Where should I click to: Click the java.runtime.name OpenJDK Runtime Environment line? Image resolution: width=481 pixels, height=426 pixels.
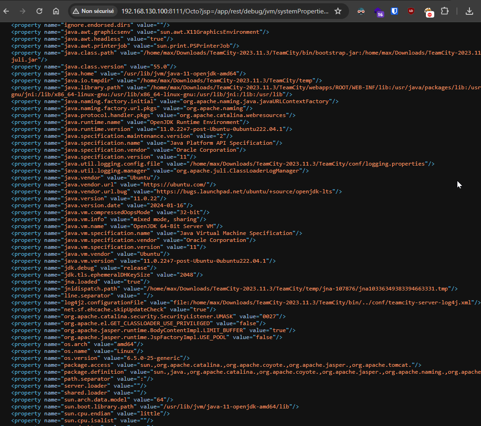[131, 122]
